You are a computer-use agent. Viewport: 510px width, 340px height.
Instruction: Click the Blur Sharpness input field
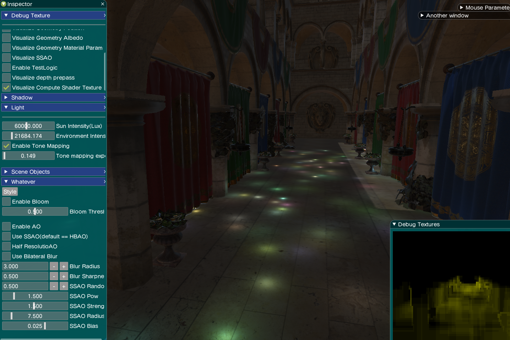[25, 276]
